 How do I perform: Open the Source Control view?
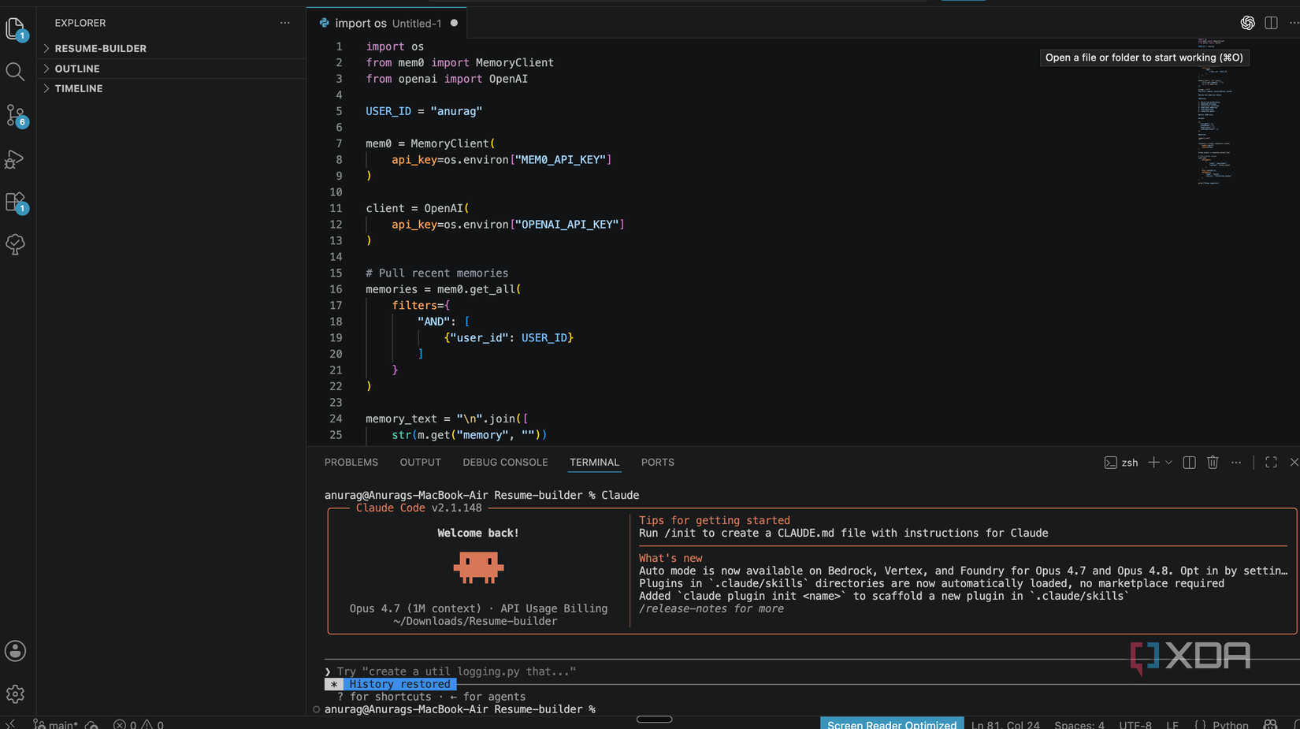(16, 116)
